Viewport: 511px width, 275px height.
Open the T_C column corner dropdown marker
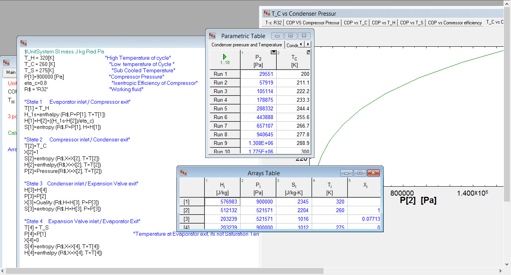click(308, 52)
